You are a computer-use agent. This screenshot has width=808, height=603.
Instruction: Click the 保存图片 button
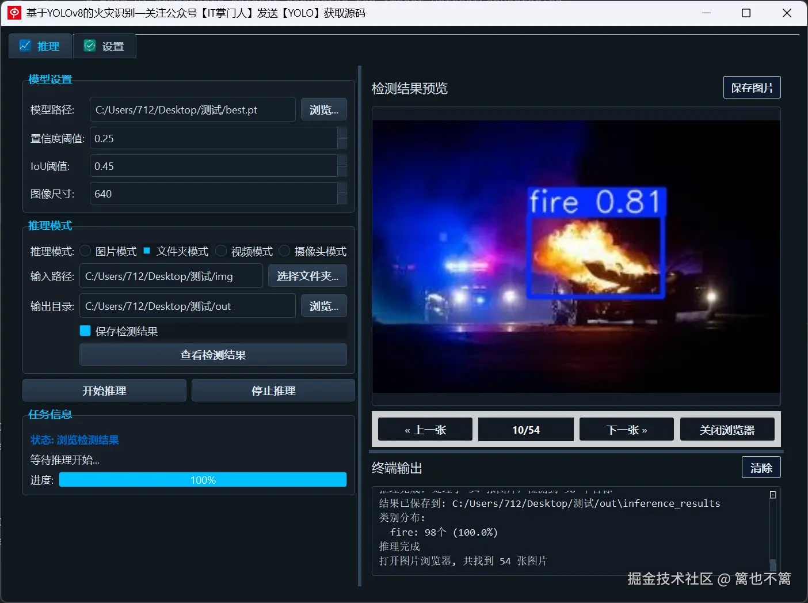pyautogui.click(x=752, y=87)
